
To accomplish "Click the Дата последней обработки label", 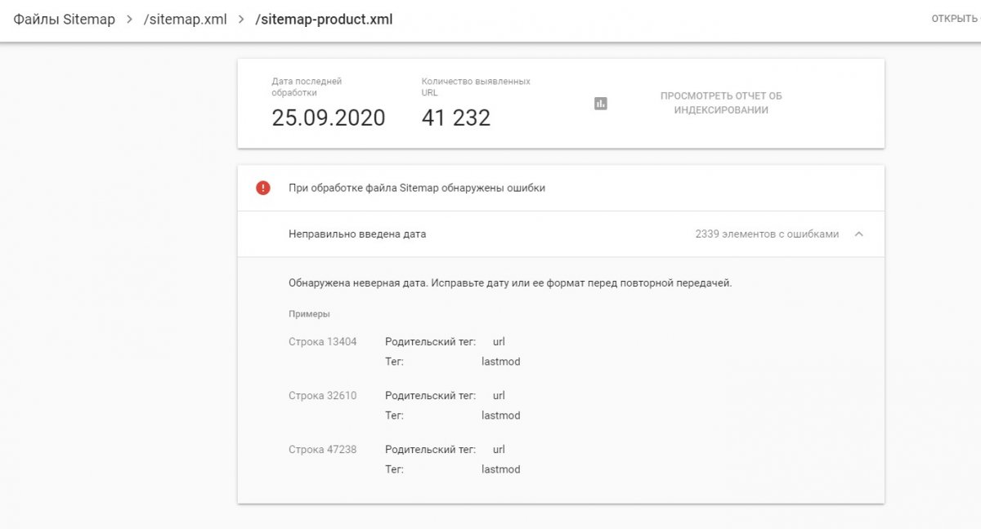I will pyautogui.click(x=307, y=87).
